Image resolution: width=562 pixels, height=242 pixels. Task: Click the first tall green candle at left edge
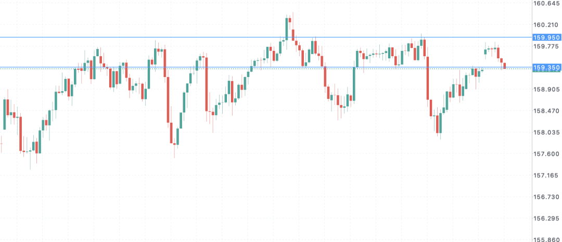pos(5,114)
